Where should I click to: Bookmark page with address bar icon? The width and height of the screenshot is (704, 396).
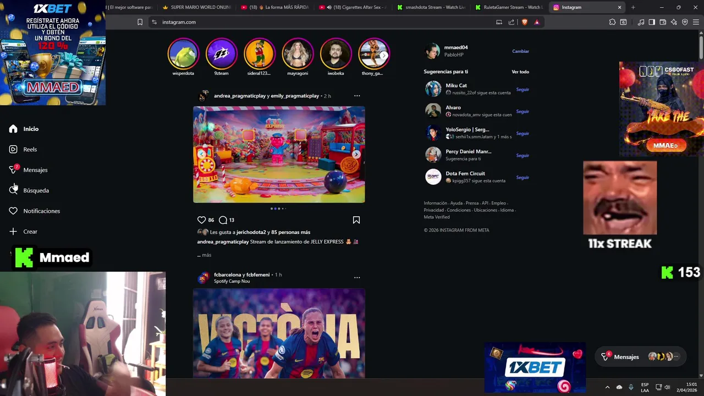point(140,22)
